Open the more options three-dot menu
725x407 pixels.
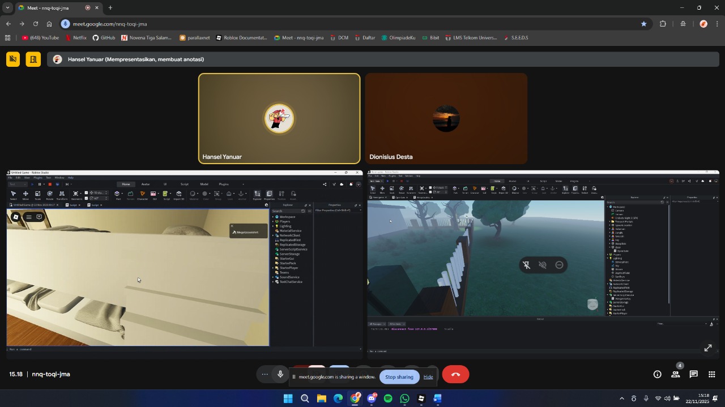pos(265,374)
